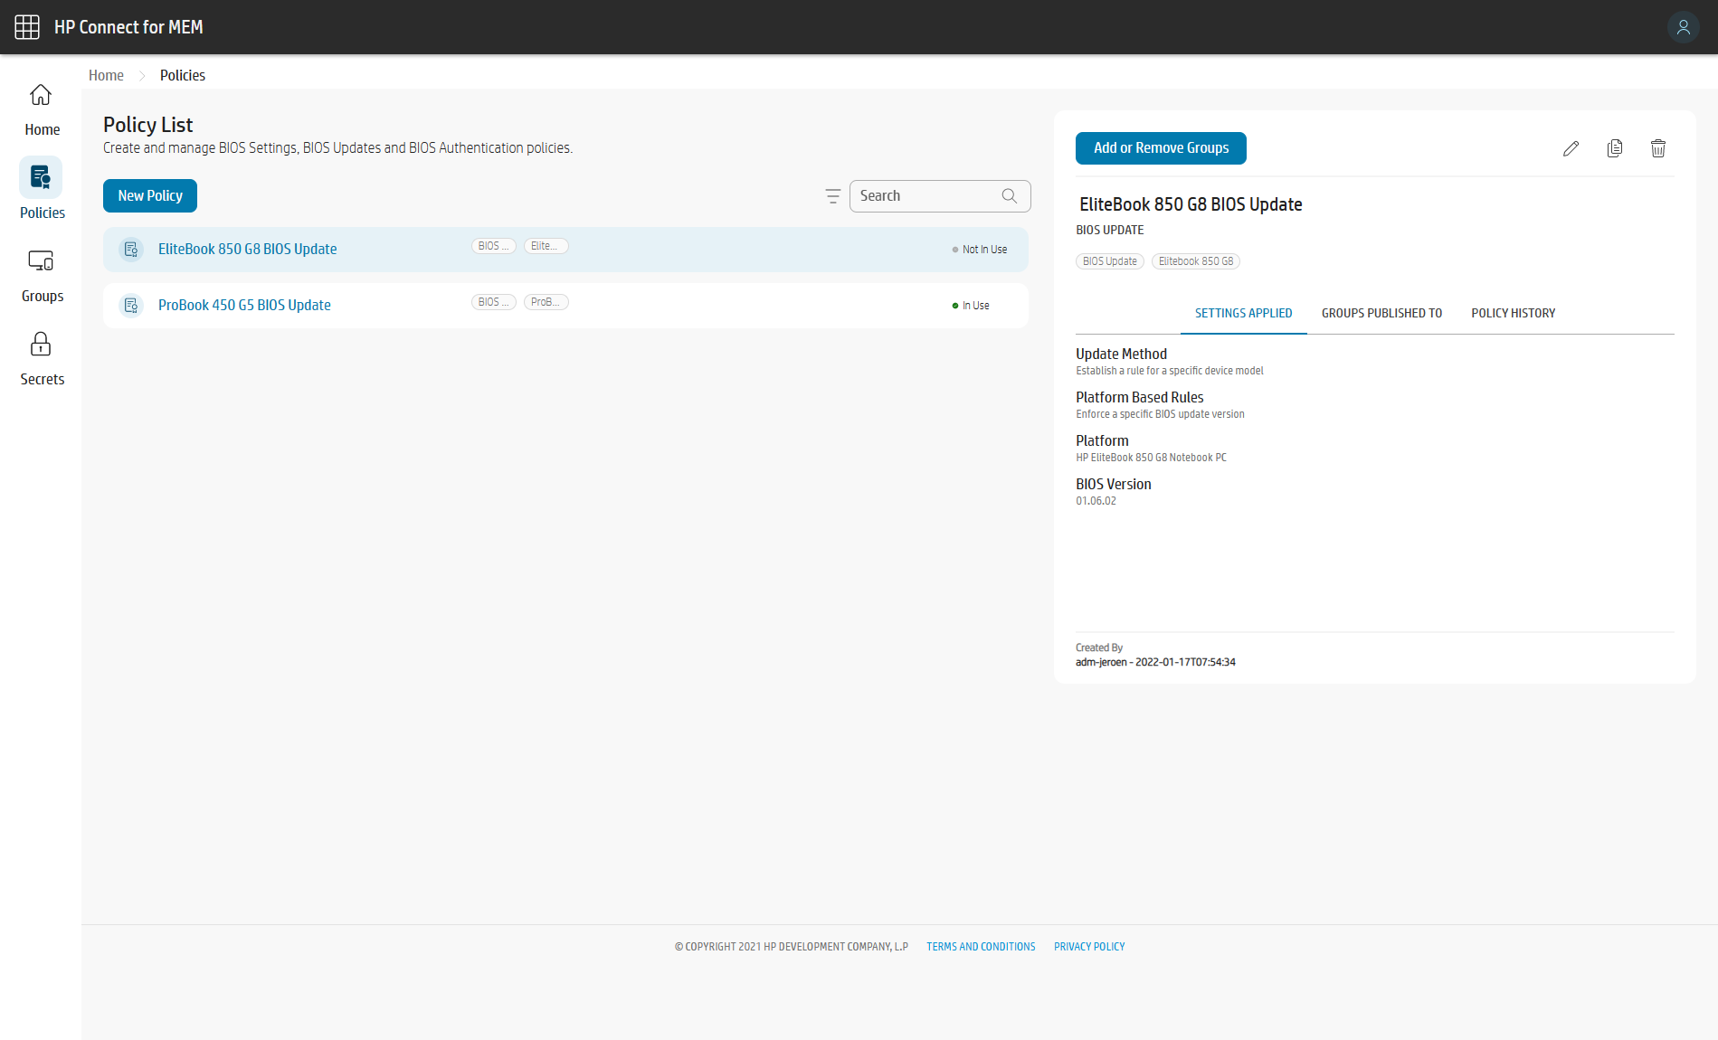
Task: Select the Settings Applied tab
Action: 1243,313
